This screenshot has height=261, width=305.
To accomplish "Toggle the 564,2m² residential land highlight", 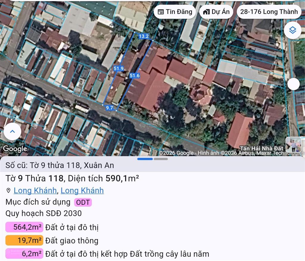I will click(24, 227).
